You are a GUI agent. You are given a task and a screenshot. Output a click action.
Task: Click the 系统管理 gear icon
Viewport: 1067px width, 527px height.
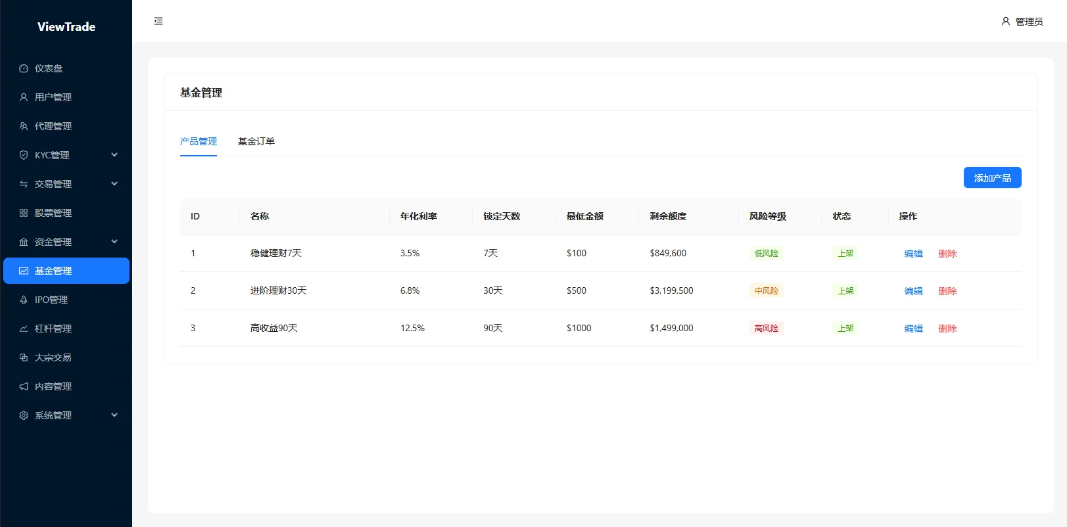24,415
